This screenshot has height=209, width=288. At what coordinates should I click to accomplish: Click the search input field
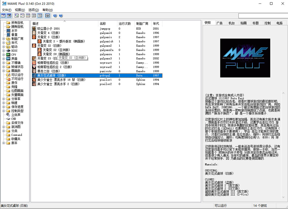click(263, 16)
